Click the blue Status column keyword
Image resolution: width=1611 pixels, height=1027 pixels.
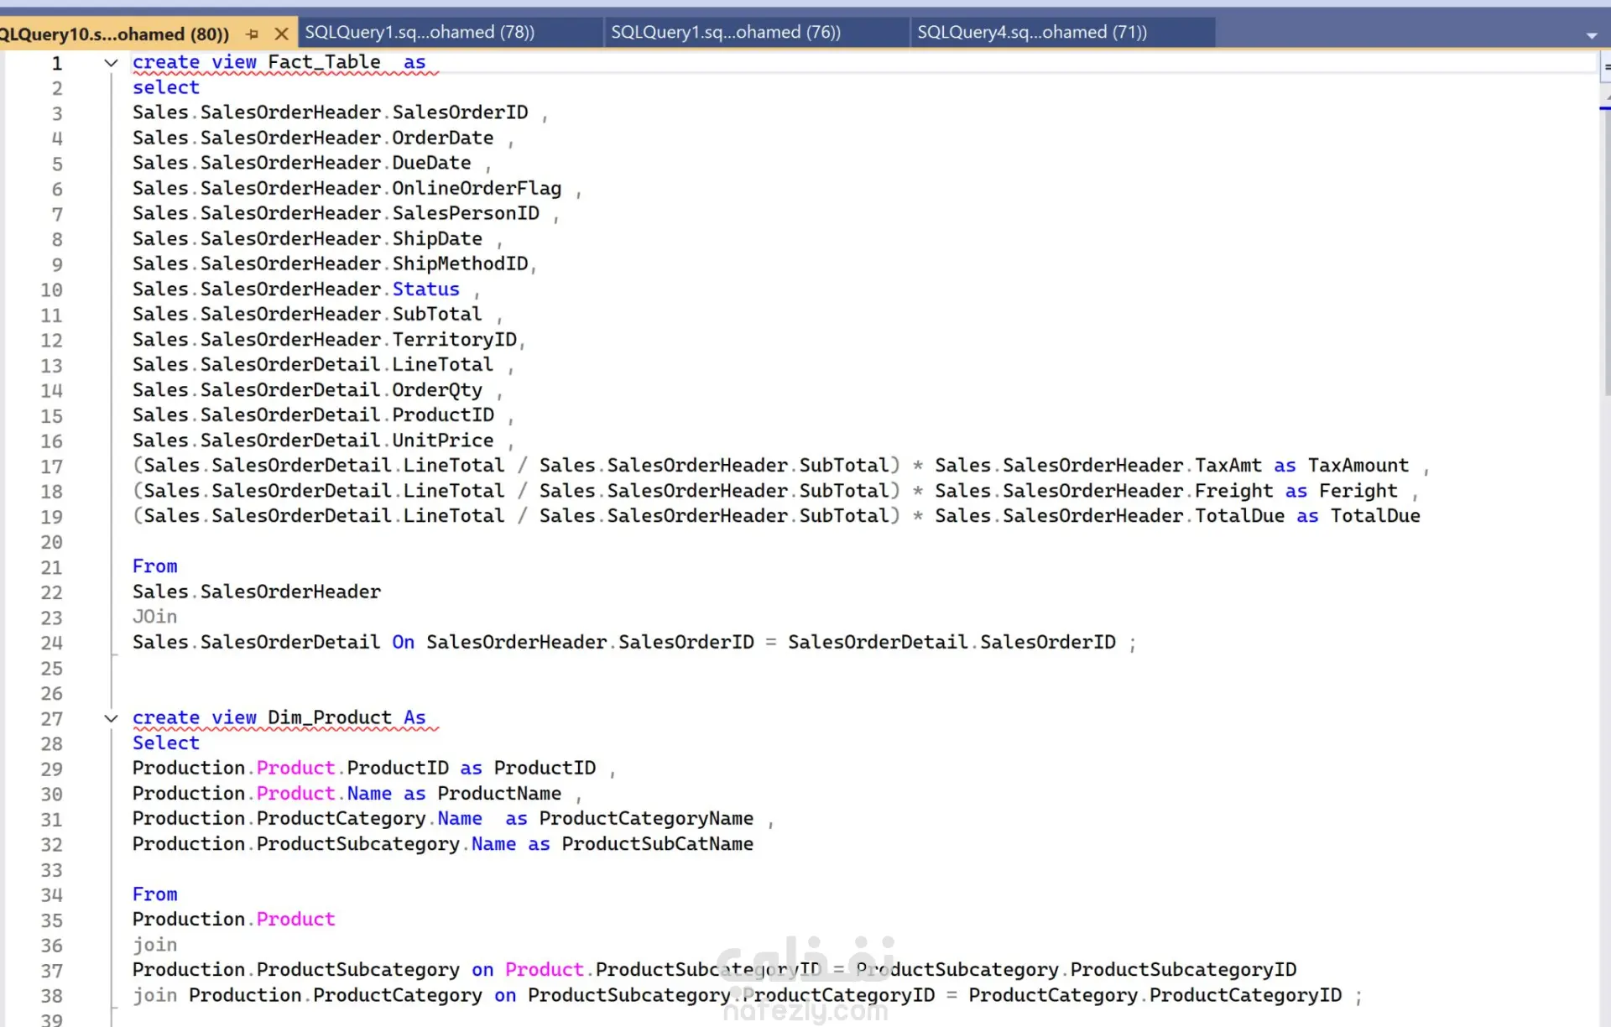[x=426, y=289]
